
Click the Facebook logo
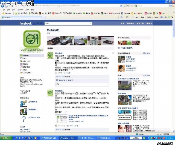pyautogui.click(x=25, y=23)
